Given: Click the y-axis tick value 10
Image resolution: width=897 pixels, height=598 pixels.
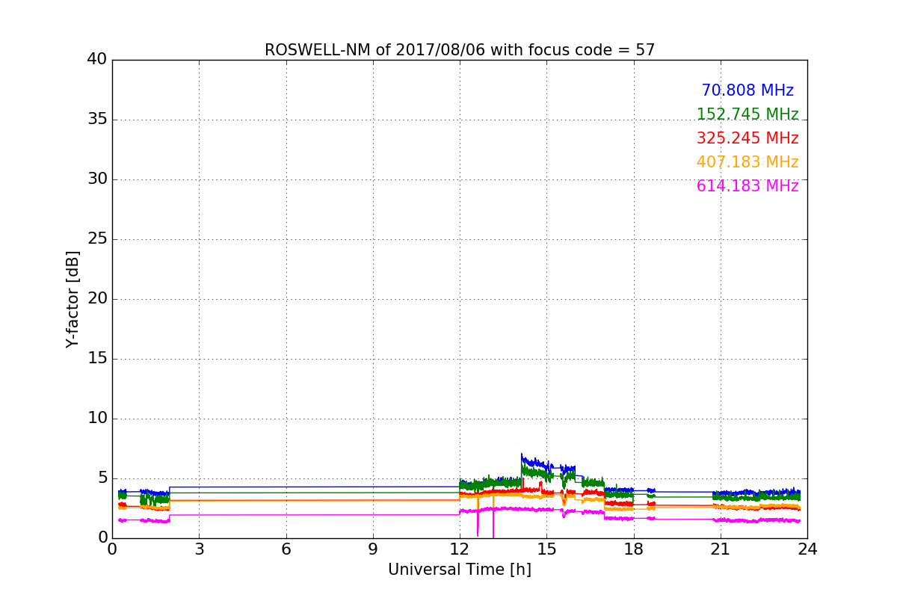Looking at the screenshot, I should point(97,419).
